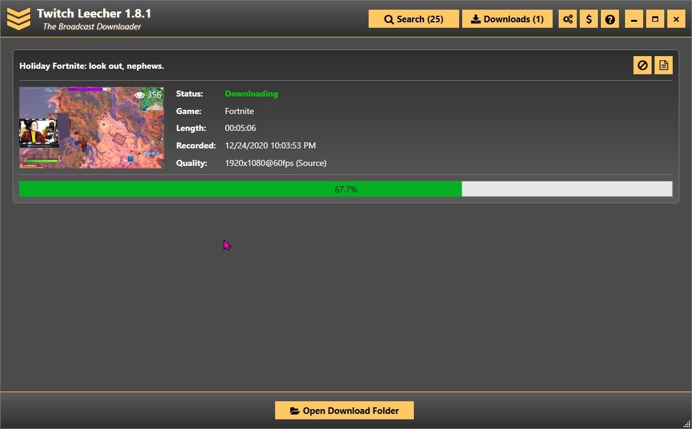Click the eye viewer count icon on thumbnail

(x=140, y=95)
